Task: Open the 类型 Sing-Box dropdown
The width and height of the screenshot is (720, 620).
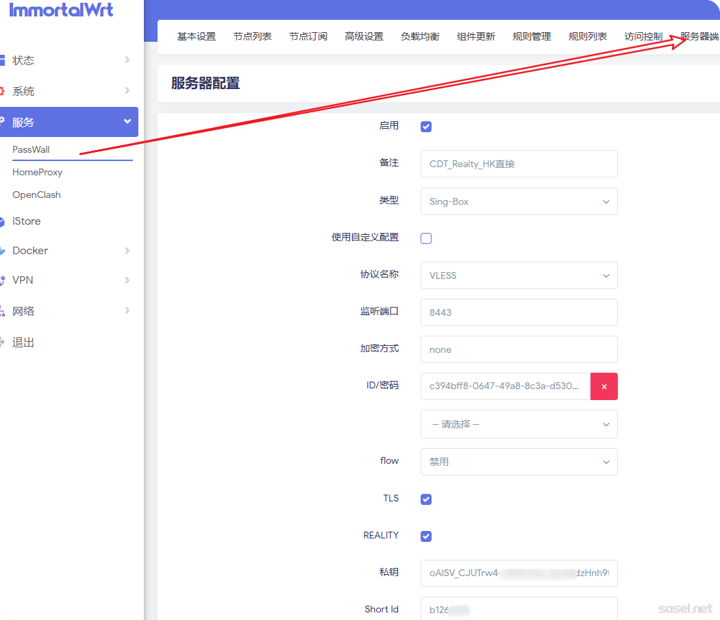Action: coord(519,202)
